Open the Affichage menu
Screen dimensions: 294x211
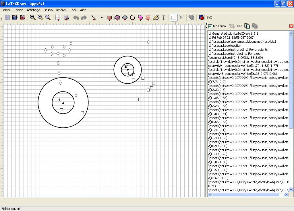(x=33, y=10)
